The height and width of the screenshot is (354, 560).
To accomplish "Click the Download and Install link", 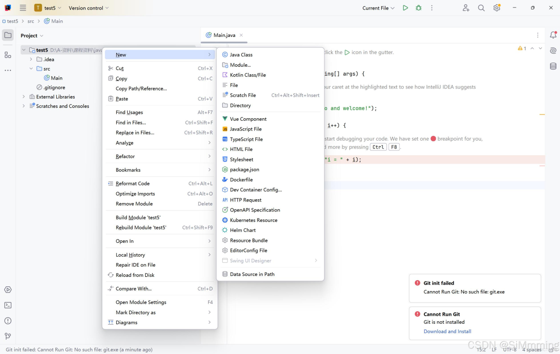I will pos(447,331).
